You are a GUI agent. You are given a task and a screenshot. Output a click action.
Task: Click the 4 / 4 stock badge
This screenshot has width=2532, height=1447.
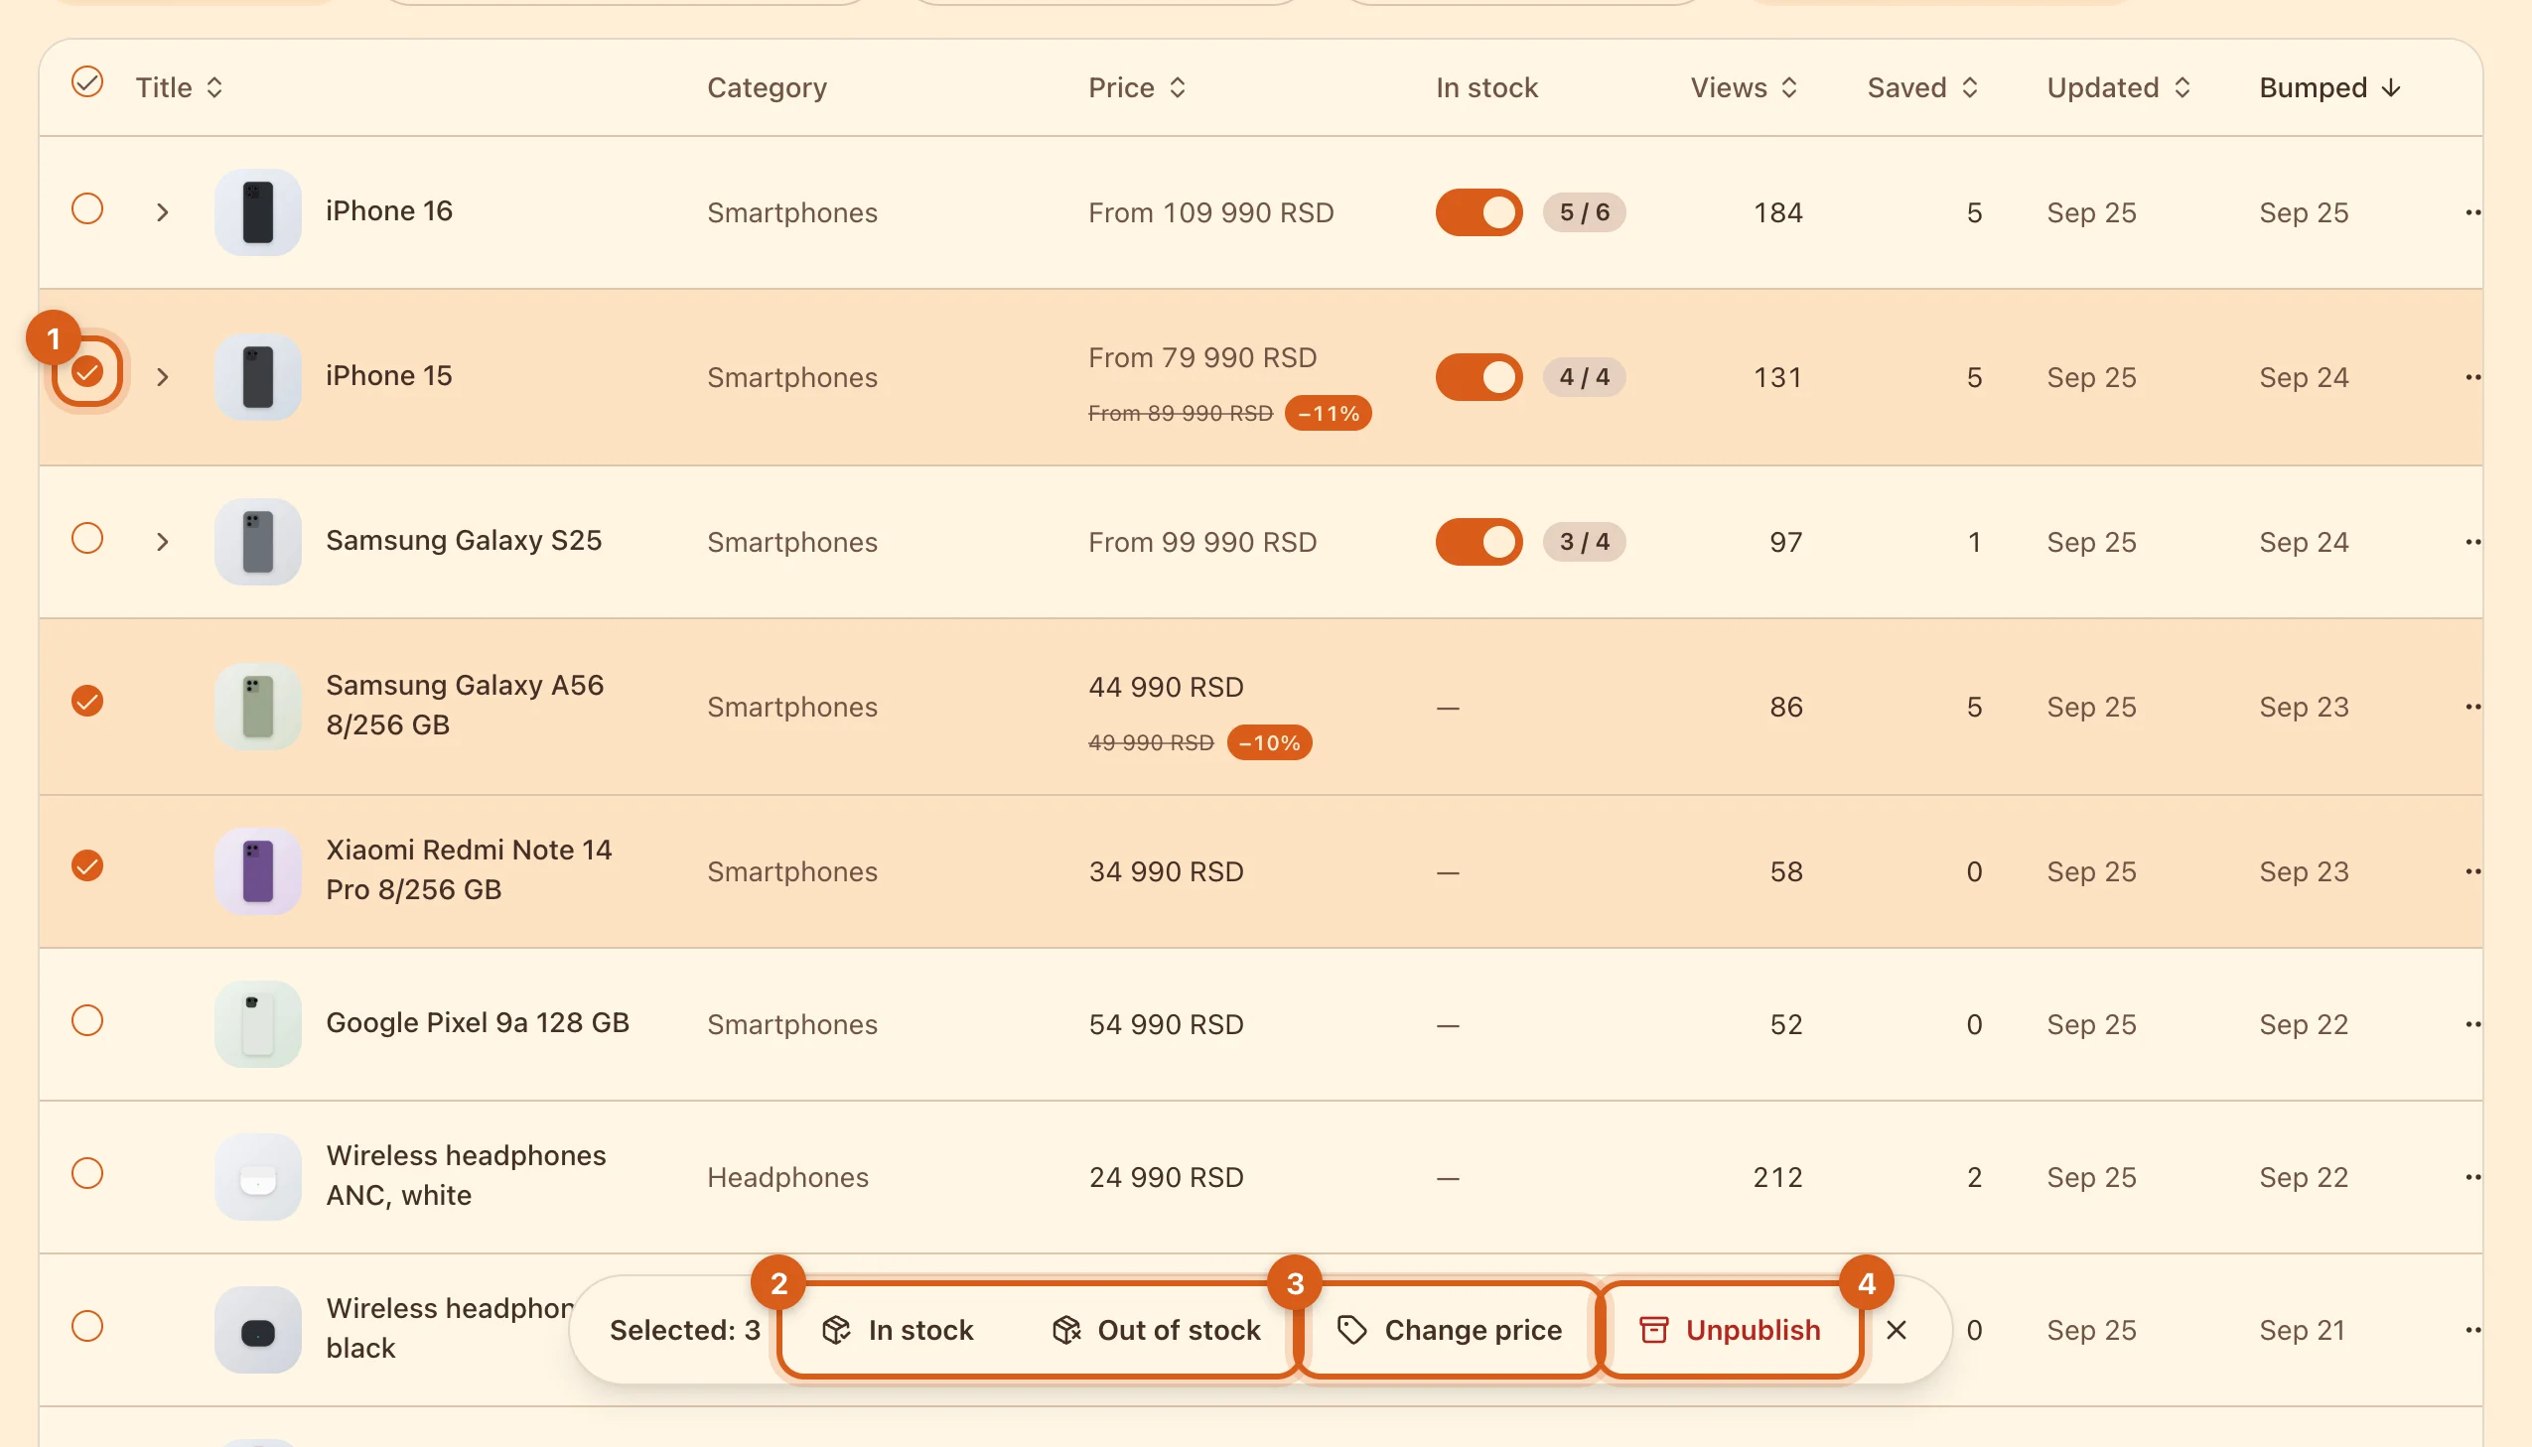(x=1584, y=378)
